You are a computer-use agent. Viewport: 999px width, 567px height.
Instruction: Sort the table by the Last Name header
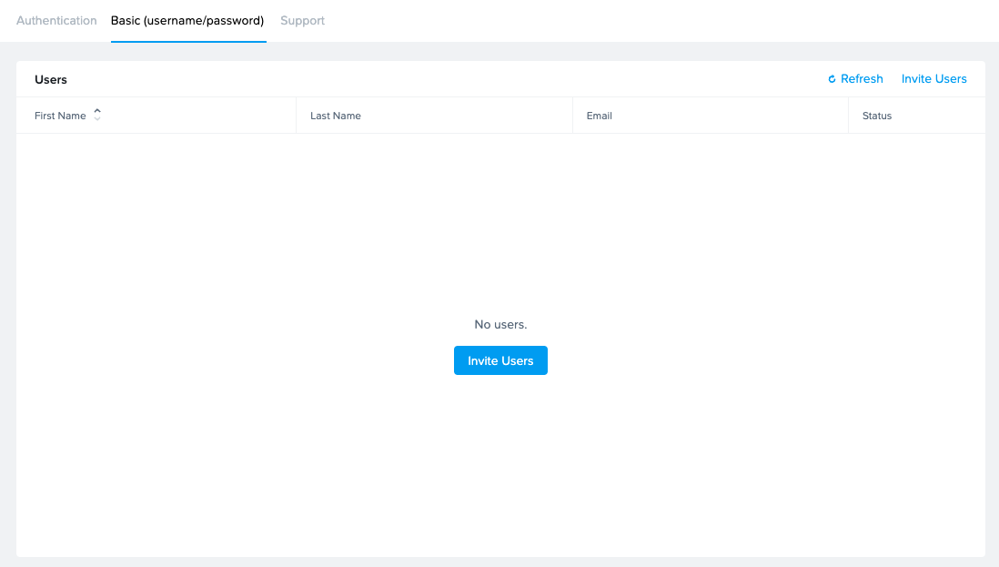point(336,116)
